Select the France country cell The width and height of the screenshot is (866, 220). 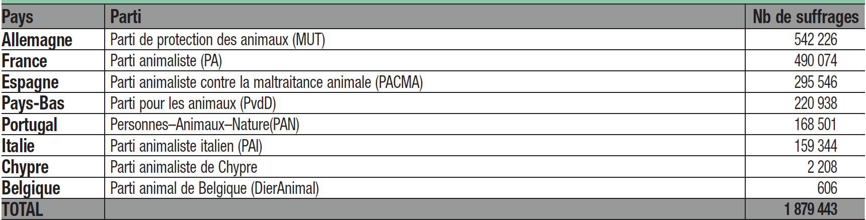[x=25, y=61]
